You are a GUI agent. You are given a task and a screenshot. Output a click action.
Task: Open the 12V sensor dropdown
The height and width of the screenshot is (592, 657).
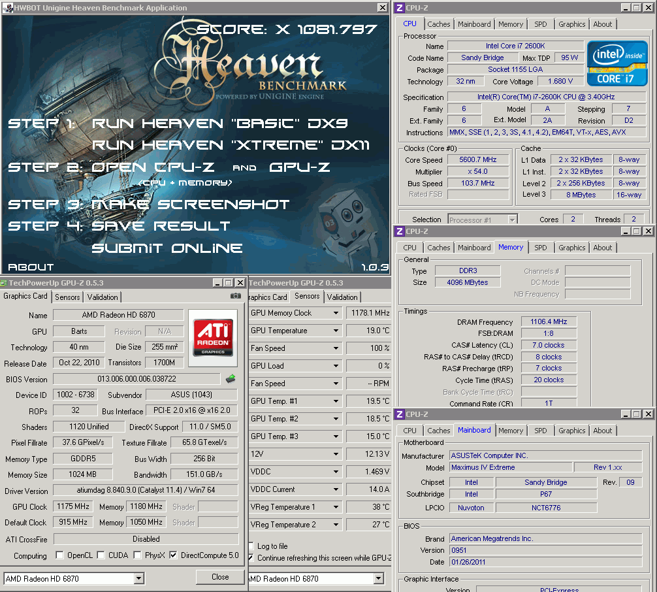click(x=336, y=454)
